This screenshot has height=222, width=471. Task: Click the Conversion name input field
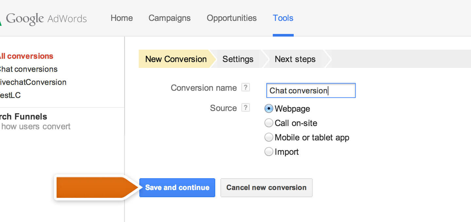tap(310, 90)
